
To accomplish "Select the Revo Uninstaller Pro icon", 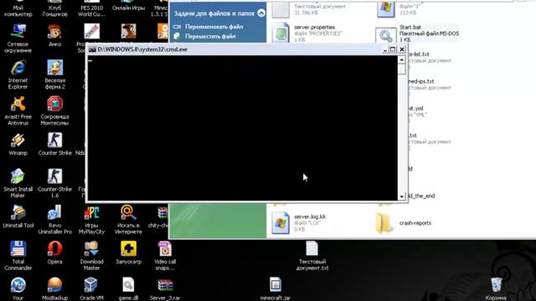I will (54, 212).
